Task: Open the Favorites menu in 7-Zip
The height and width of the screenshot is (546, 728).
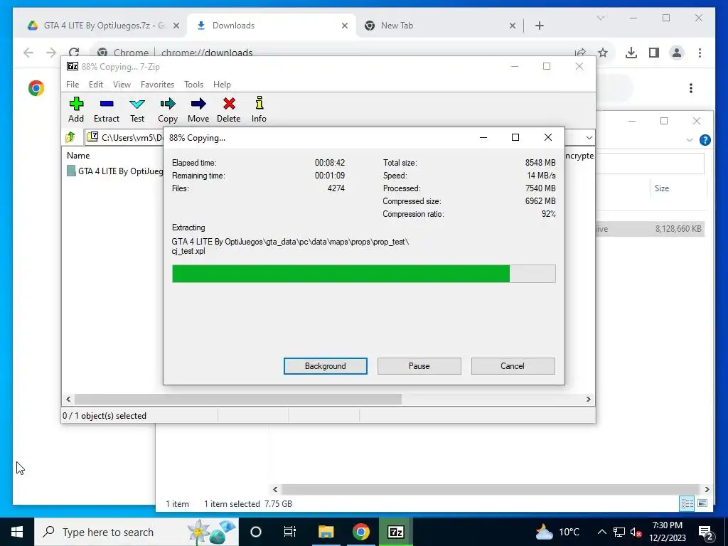Action: tap(157, 85)
